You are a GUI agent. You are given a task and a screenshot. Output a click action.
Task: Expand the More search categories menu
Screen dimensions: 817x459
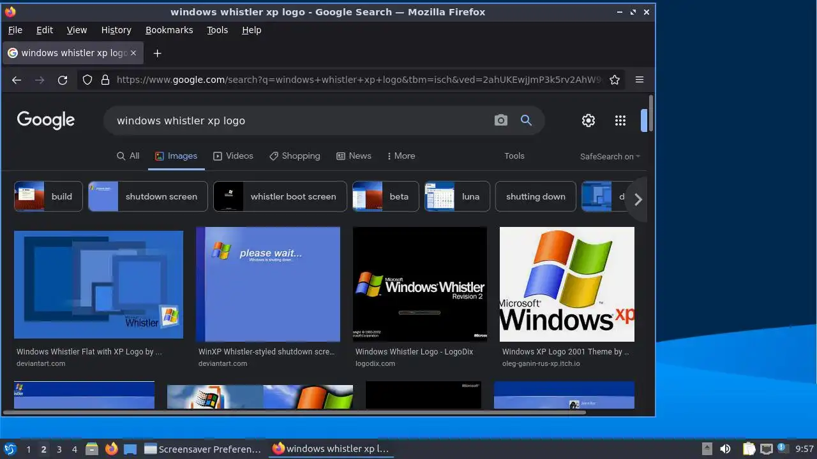pos(401,156)
